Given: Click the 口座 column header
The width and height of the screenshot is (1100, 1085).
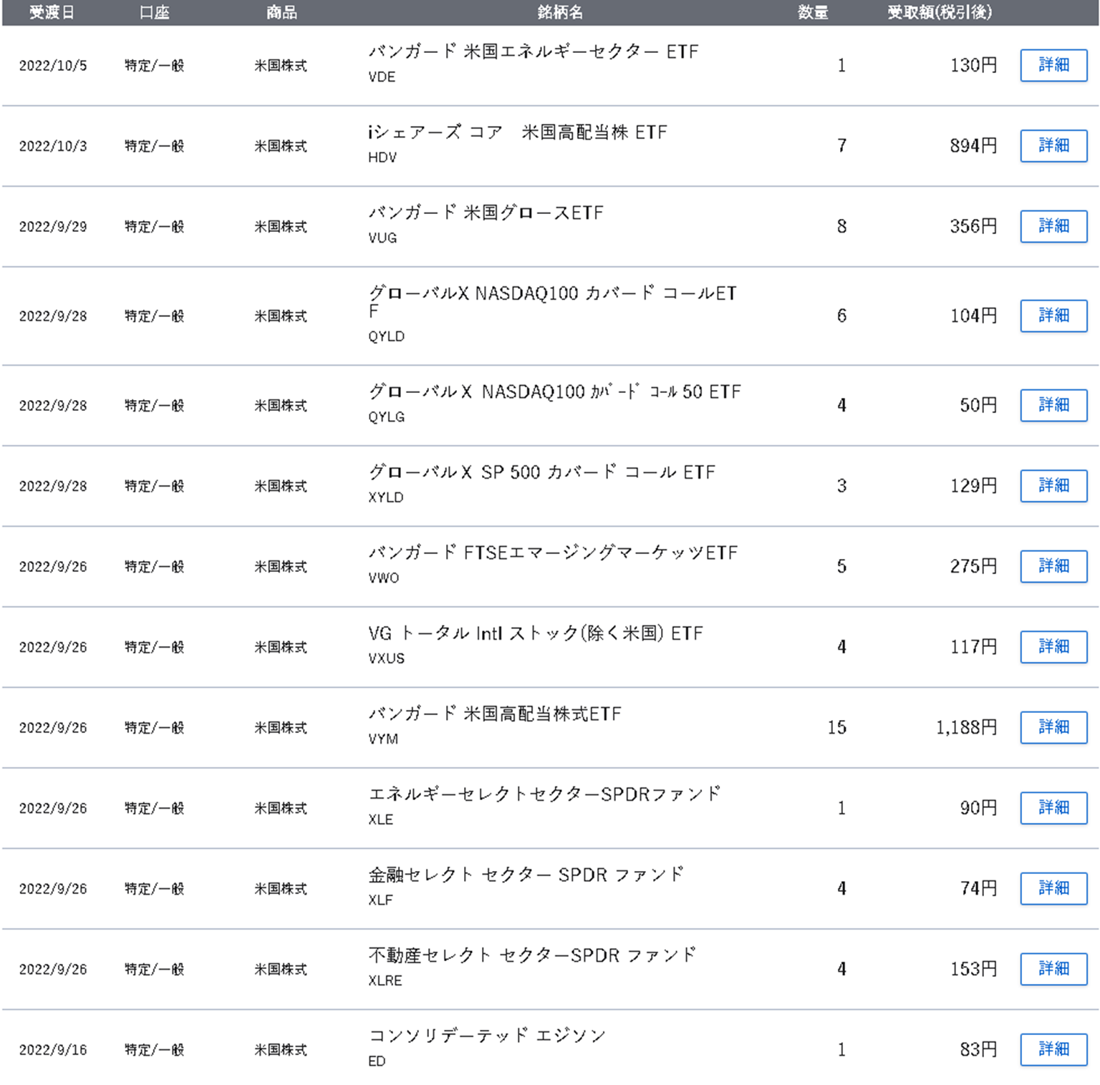Looking at the screenshot, I should point(154,12).
